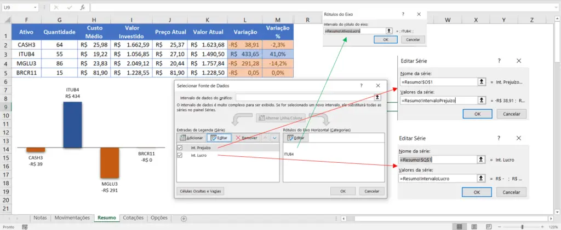561x230 pixels.
Task: Click the move series down arrow
Action: point(274,138)
